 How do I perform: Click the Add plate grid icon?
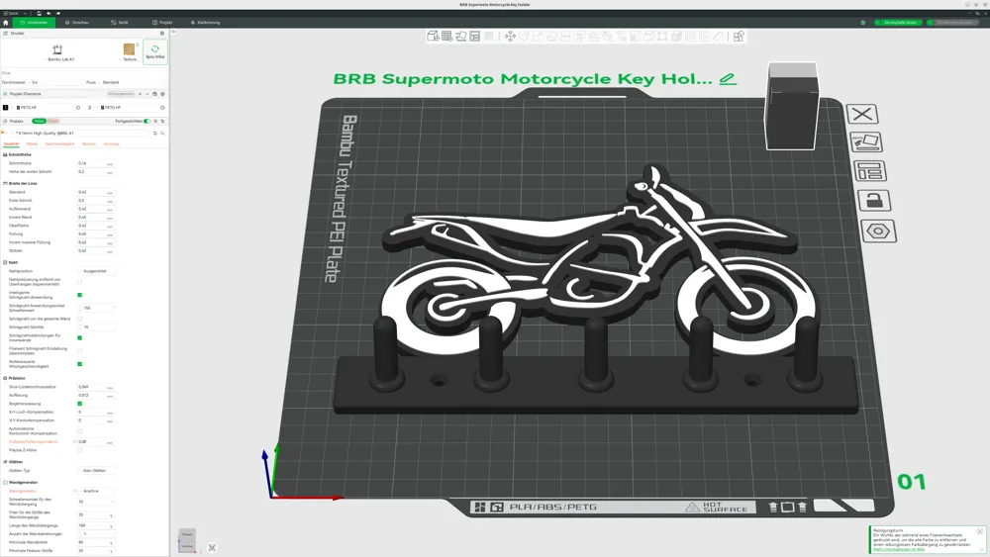pos(447,37)
